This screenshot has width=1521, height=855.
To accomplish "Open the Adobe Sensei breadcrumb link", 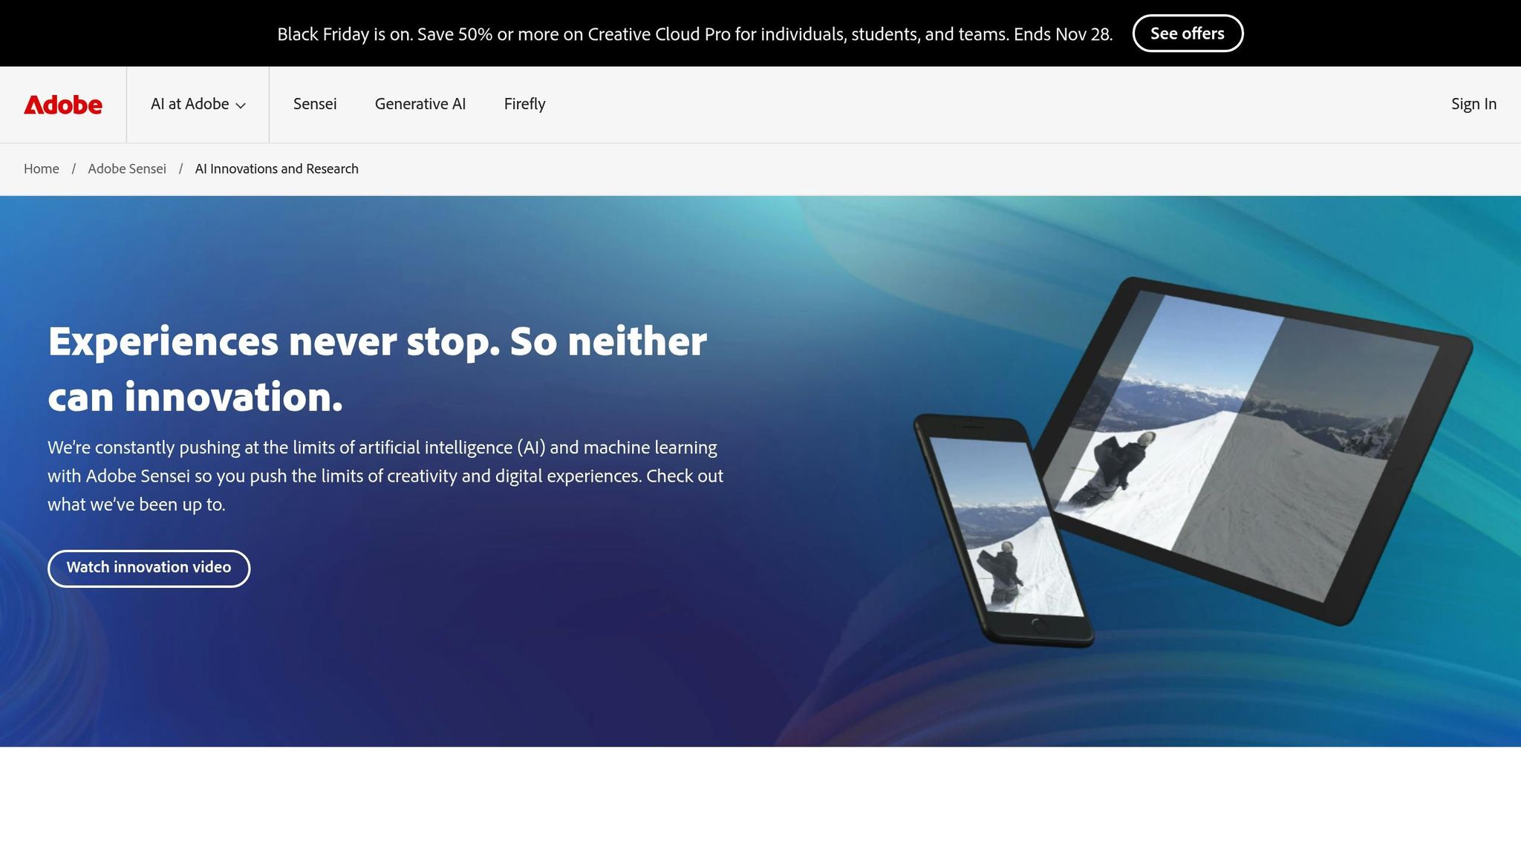I will click(127, 168).
